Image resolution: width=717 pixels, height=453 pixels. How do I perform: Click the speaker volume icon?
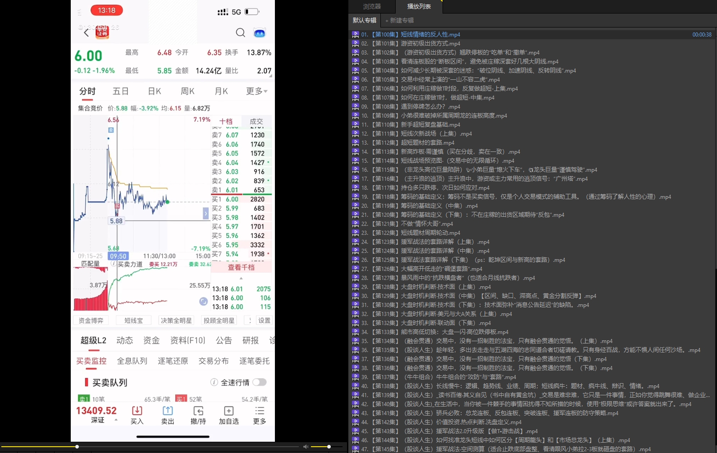[306, 447]
